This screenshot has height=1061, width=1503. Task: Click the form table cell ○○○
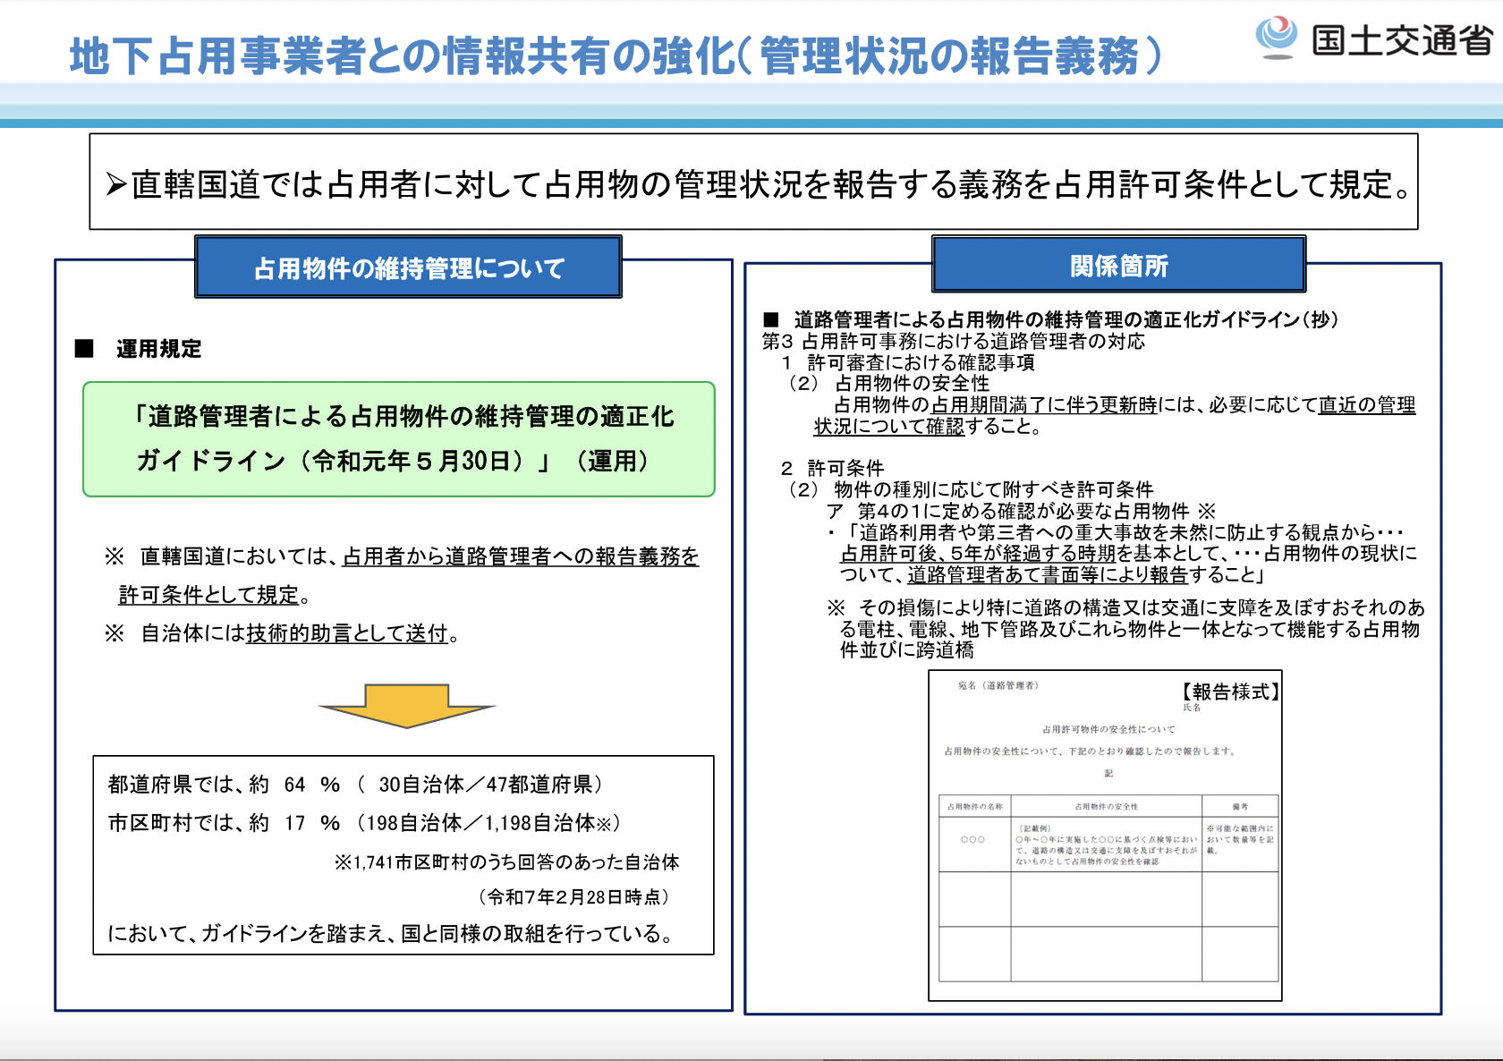[972, 840]
